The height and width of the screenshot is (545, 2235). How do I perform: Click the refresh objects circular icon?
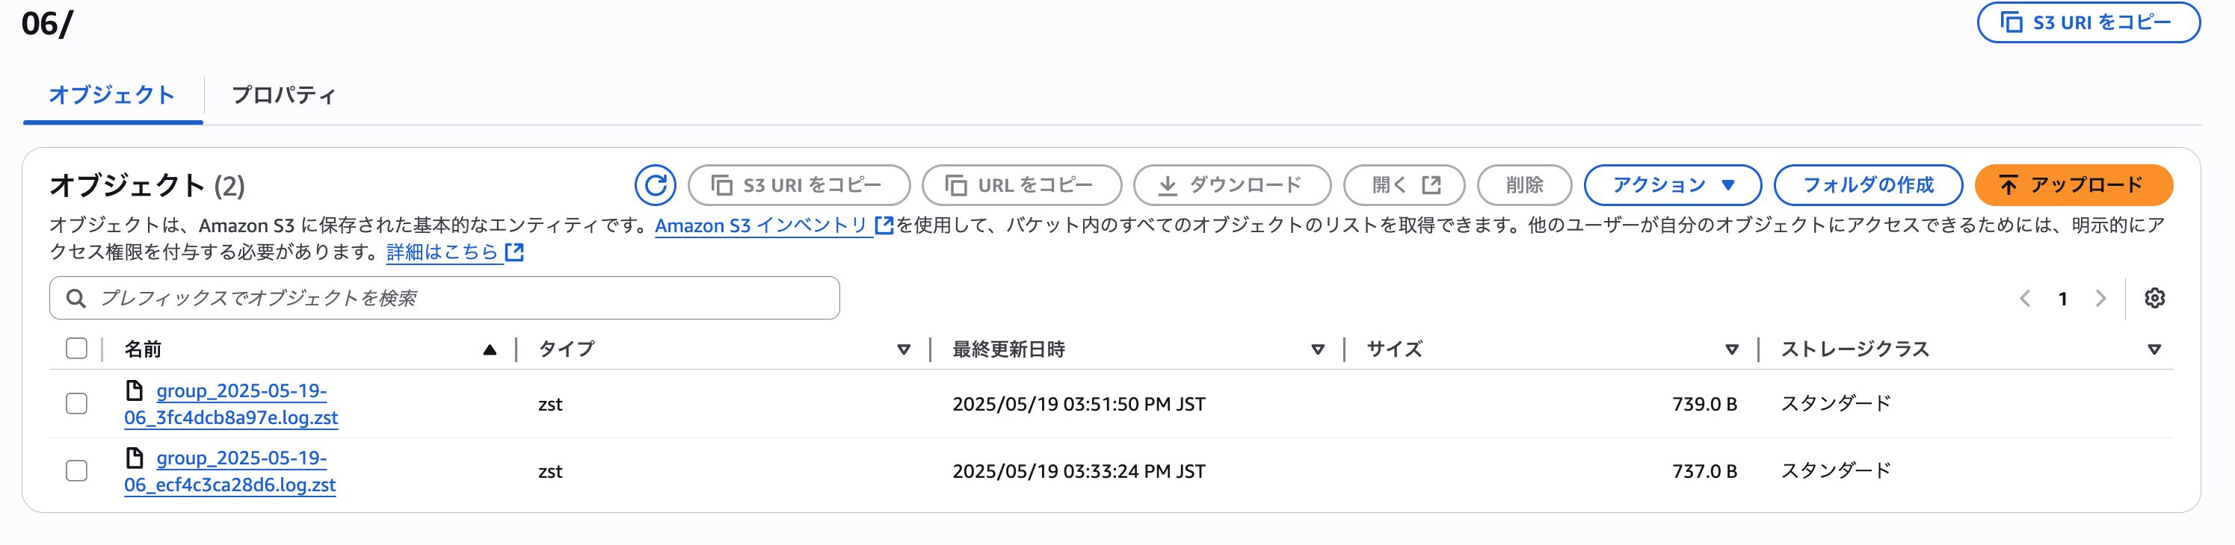coord(655,184)
